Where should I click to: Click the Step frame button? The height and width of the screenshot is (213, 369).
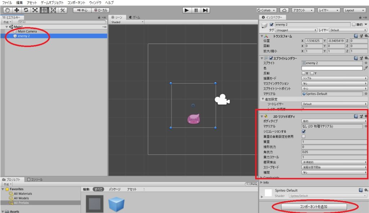click(205, 10)
